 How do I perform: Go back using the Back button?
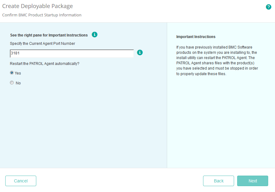[x=218, y=181]
